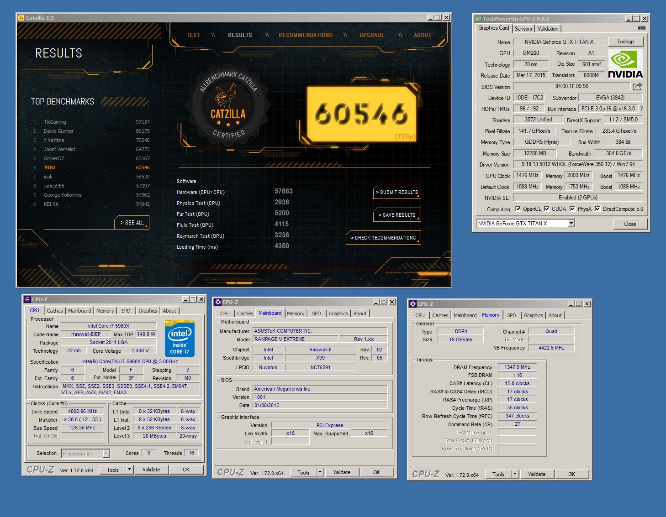This screenshot has width=666, height=517.
Task: Click the See All benchmarks button
Action: tap(132, 223)
